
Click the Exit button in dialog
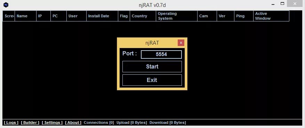152,80
